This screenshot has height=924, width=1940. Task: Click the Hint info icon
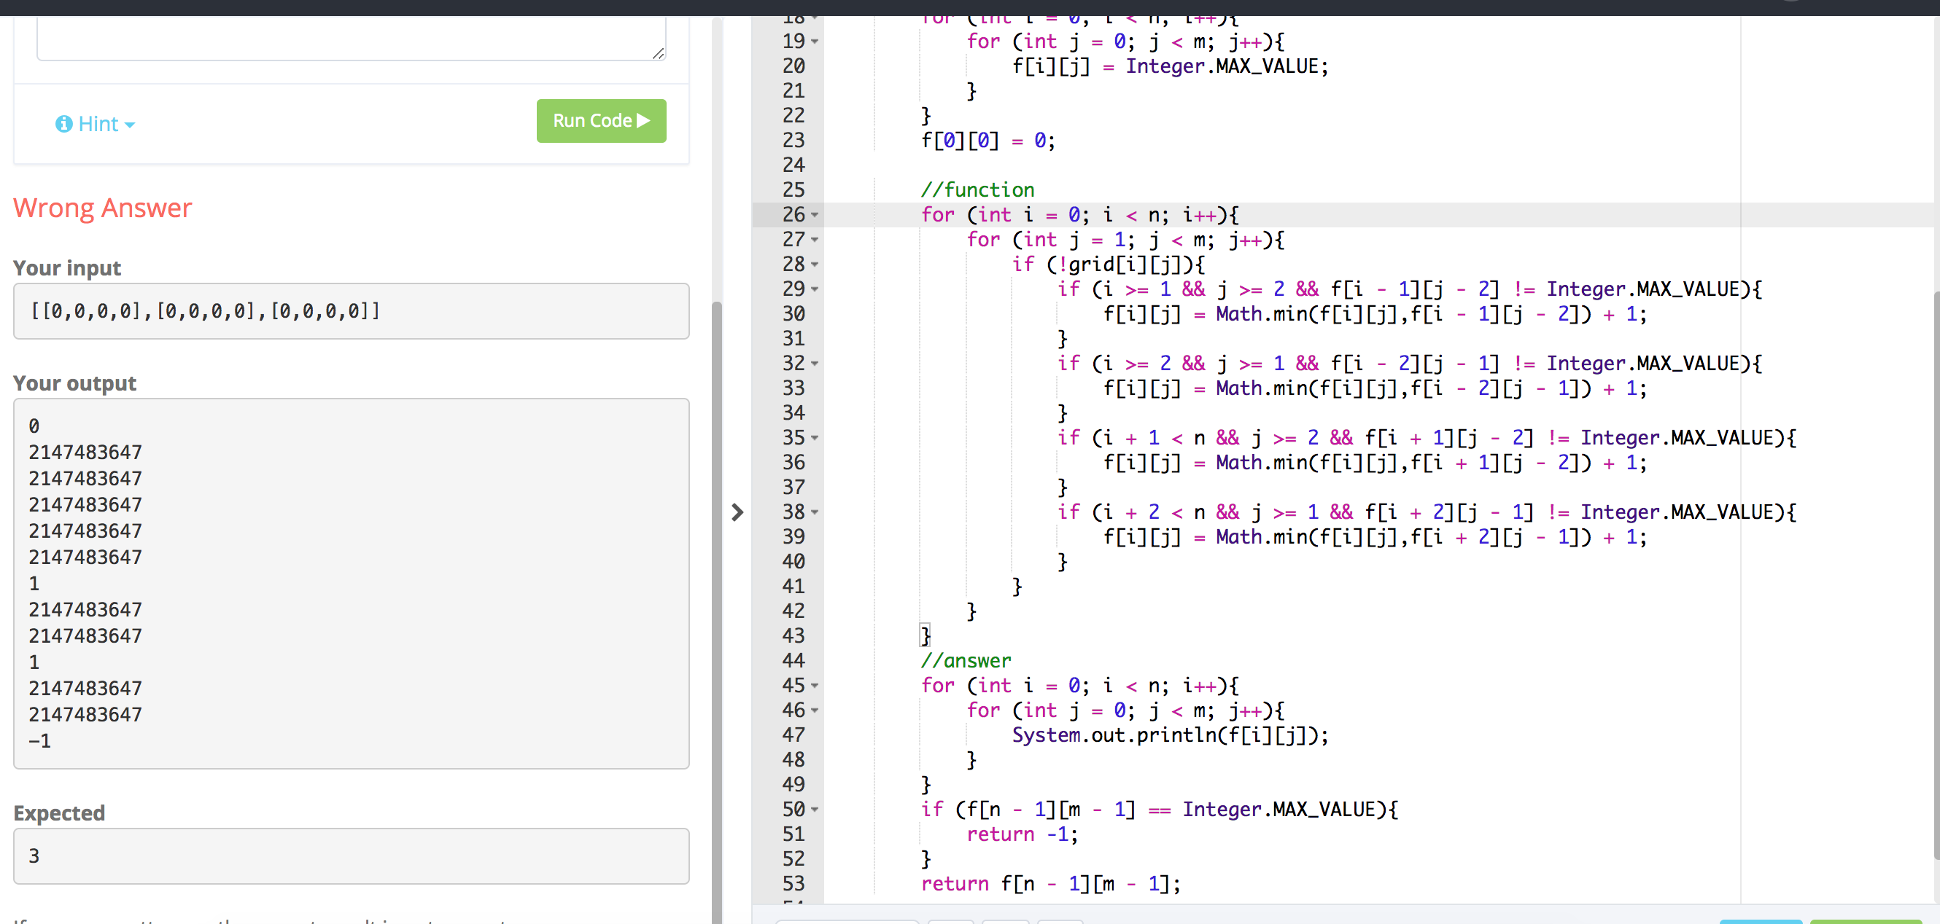pos(63,123)
